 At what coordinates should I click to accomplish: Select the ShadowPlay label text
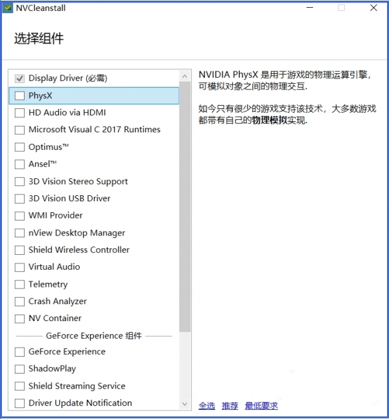click(52, 369)
